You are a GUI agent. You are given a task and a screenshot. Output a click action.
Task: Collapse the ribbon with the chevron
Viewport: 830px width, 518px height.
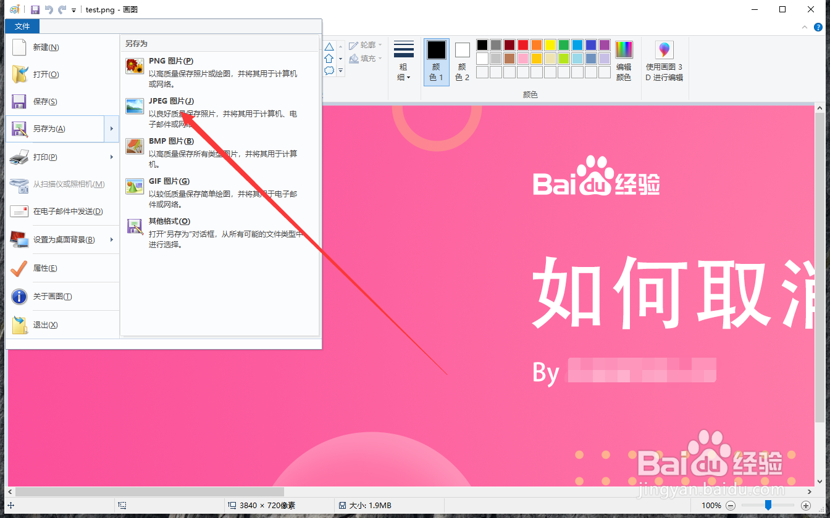tap(804, 27)
